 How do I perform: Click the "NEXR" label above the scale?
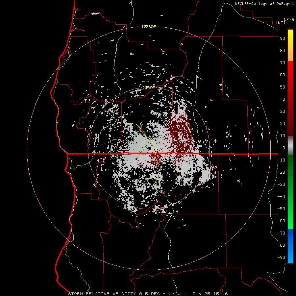(289, 20)
